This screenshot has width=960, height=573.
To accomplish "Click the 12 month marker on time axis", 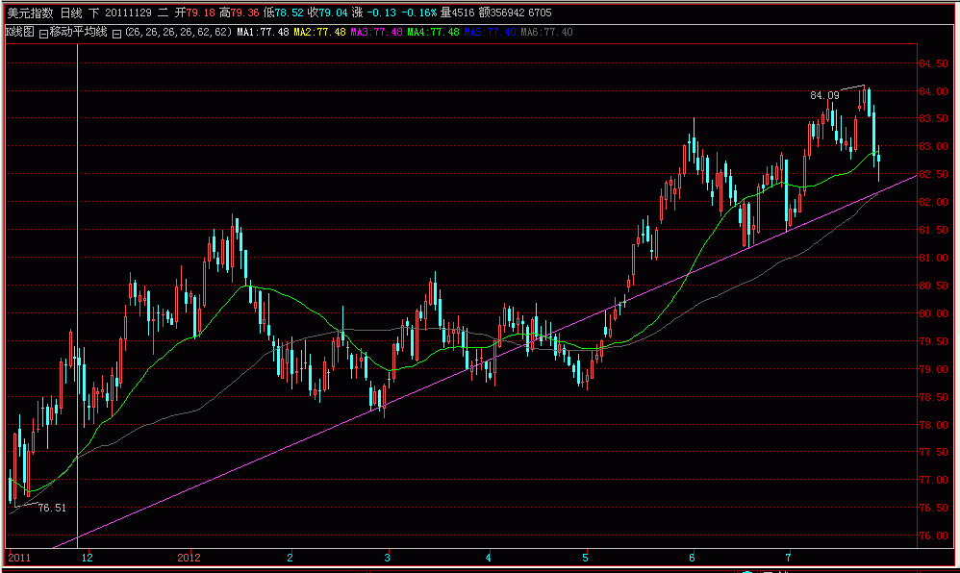I will (88, 558).
